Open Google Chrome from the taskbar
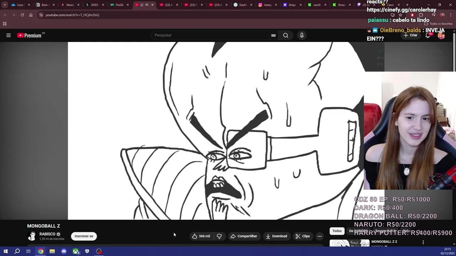 coord(41,251)
